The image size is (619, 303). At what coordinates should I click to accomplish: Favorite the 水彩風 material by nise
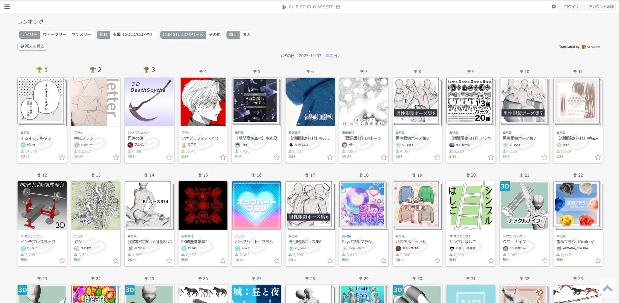pos(277,157)
